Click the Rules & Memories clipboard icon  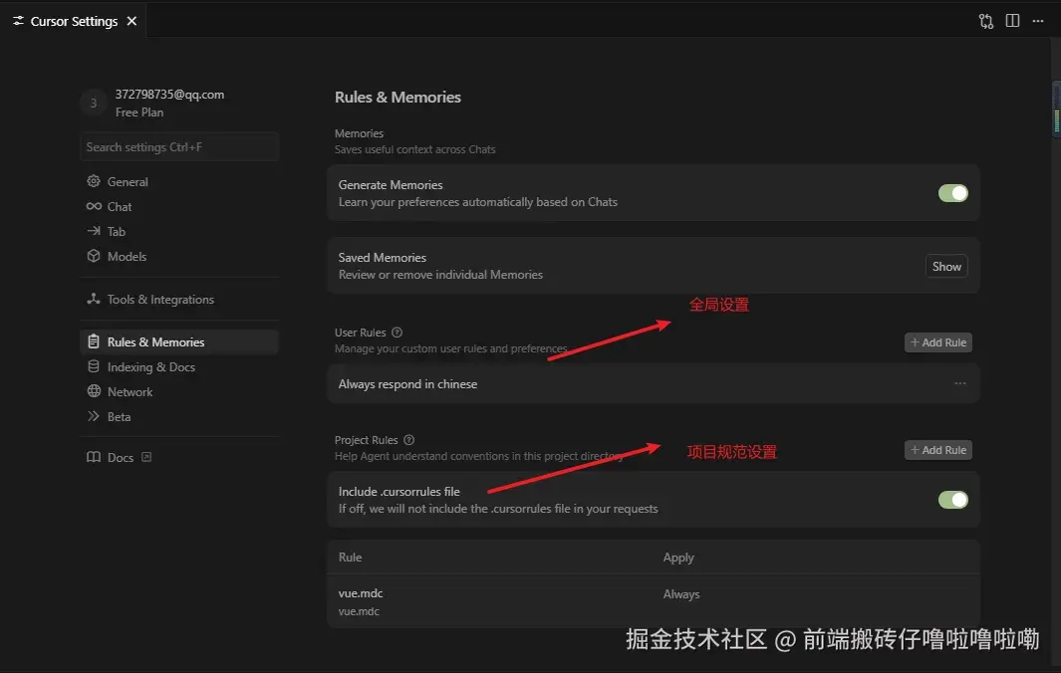[x=94, y=341]
